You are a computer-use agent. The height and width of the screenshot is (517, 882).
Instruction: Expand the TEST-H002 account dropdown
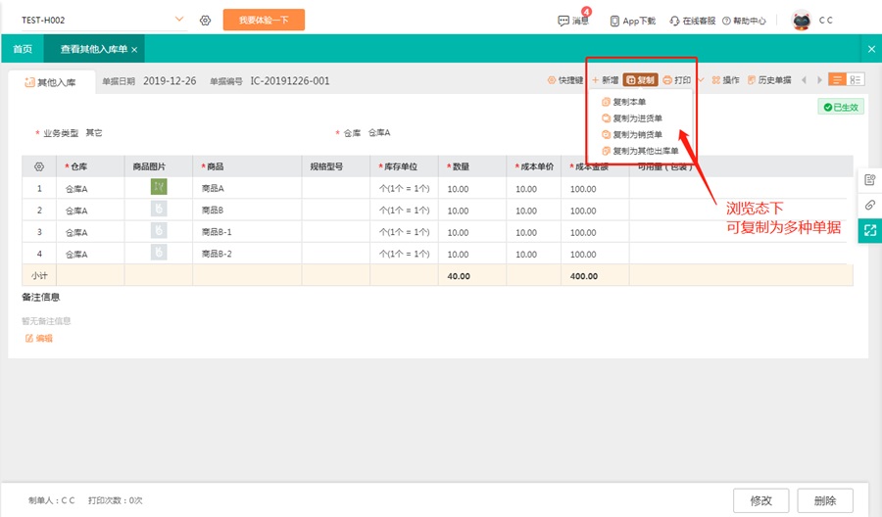179,20
